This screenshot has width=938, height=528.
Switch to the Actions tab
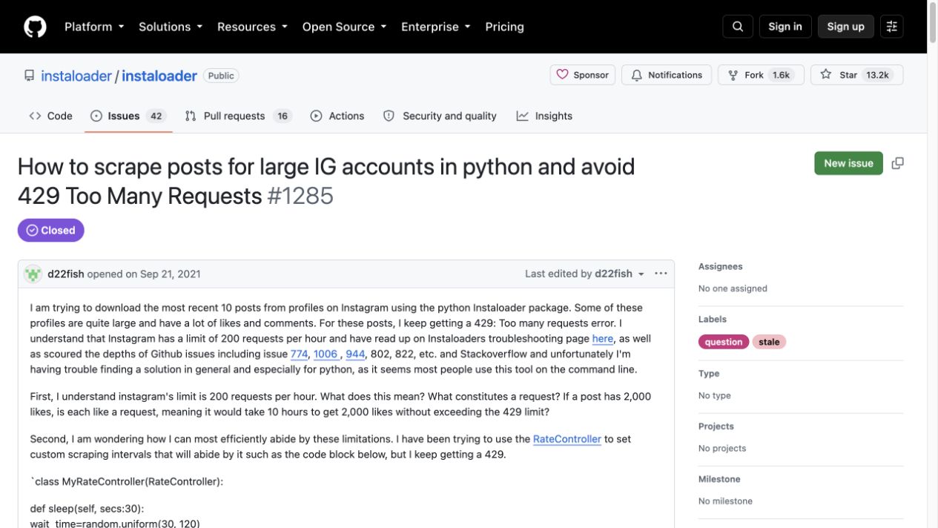click(337, 116)
